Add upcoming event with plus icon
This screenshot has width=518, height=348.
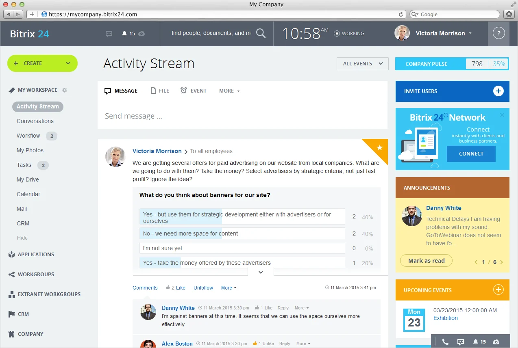498,290
